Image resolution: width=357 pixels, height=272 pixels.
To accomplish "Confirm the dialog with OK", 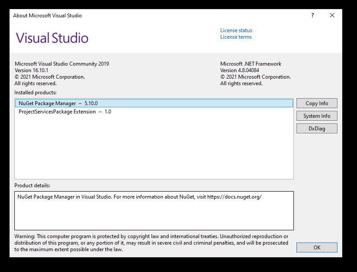I will 317,248.
